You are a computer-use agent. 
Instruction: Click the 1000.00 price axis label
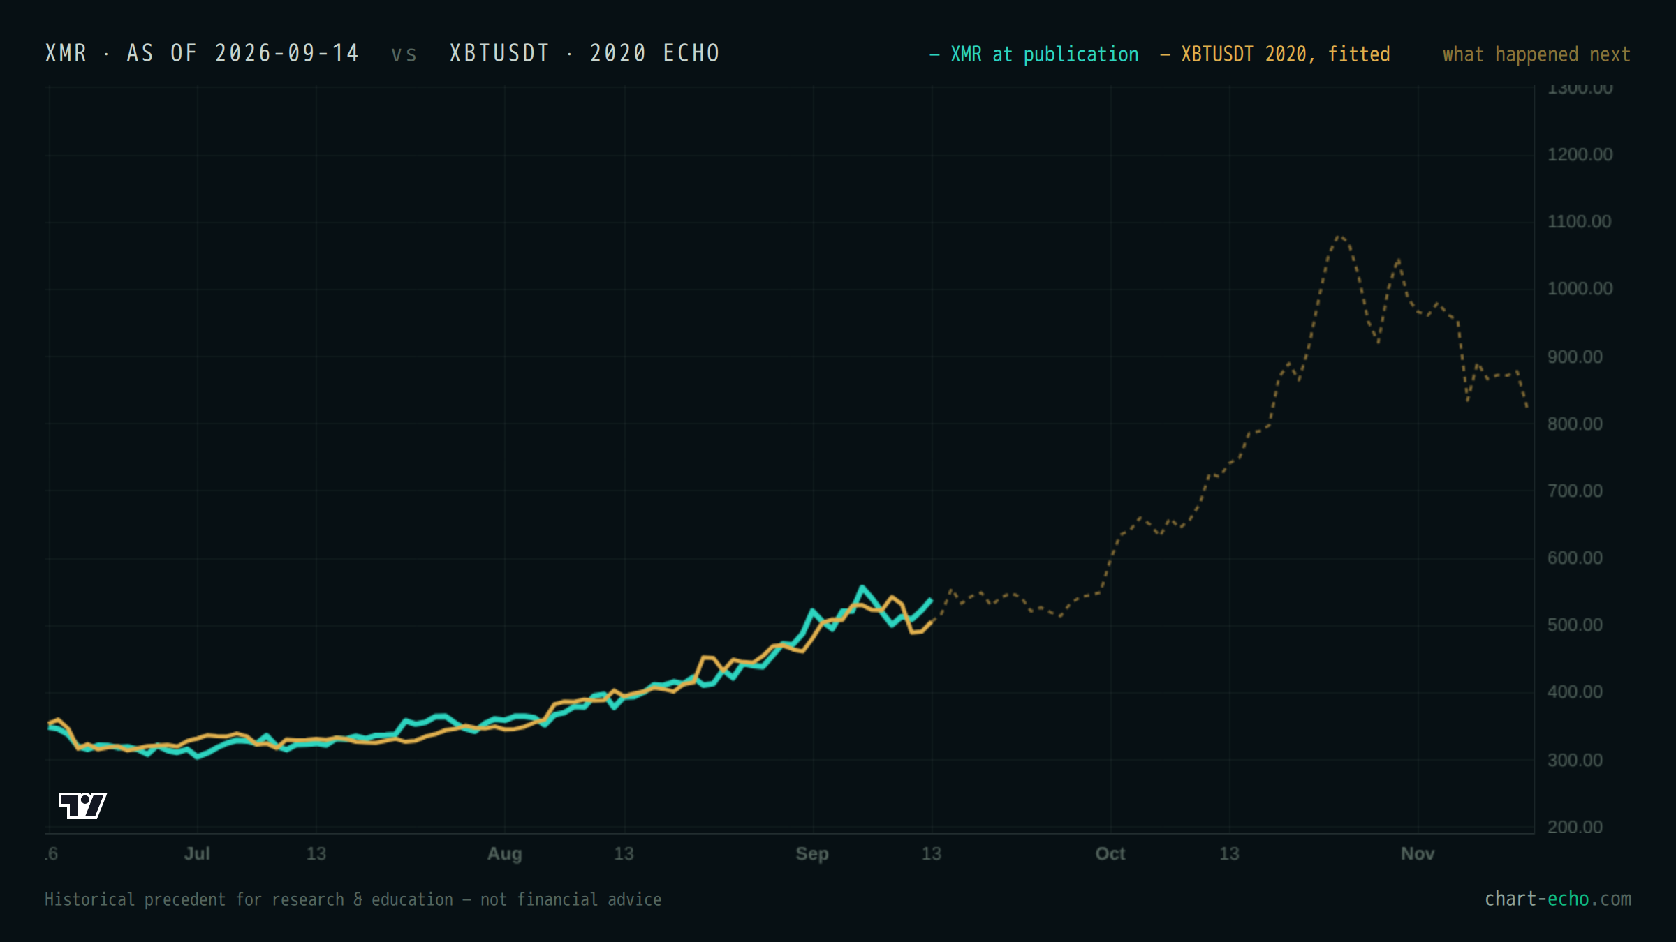(1580, 289)
